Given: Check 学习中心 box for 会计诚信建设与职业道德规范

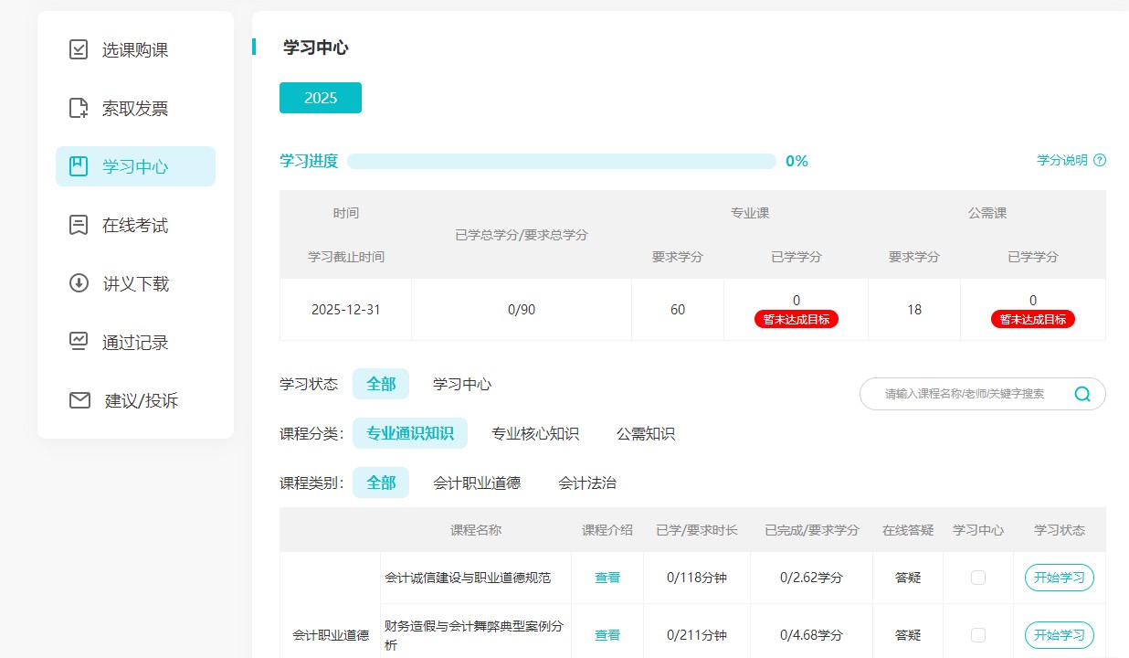Looking at the screenshot, I should click(978, 578).
